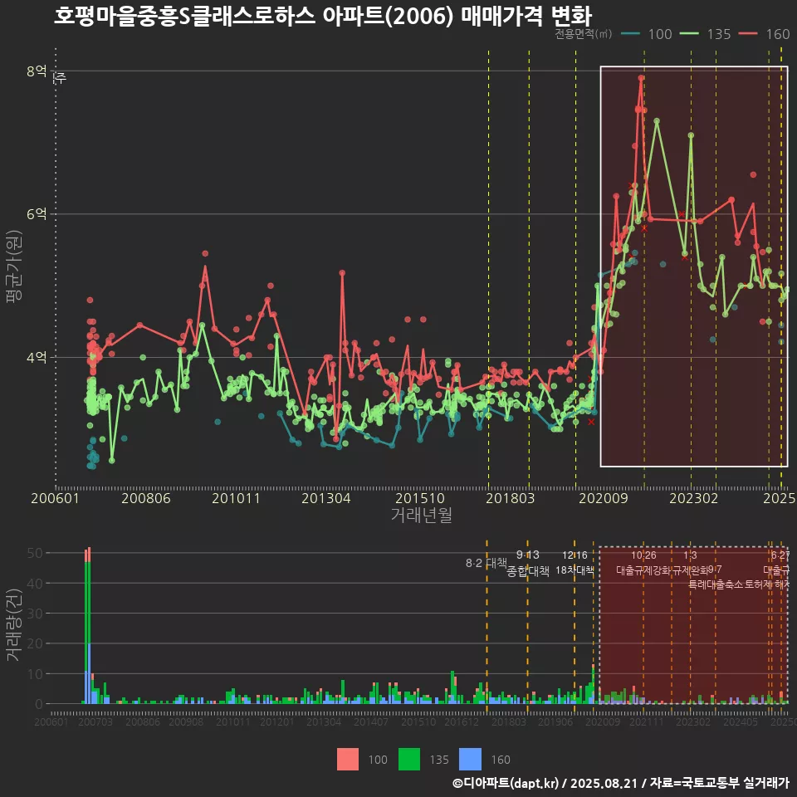The height and width of the screenshot is (797, 797).
Task: Click the 202302 tick on the price chart
Action: tap(694, 498)
